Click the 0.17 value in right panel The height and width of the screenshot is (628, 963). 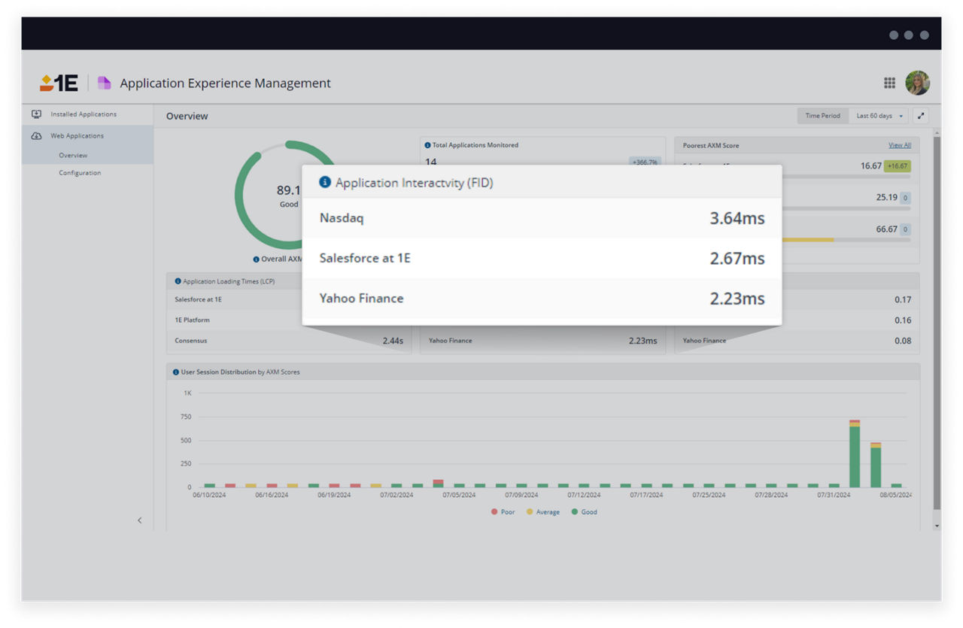click(903, 299)
